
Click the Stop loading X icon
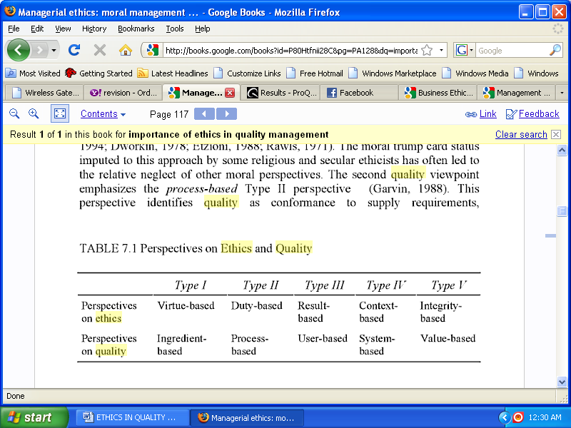pyautogui.click(x=99, y=50)
